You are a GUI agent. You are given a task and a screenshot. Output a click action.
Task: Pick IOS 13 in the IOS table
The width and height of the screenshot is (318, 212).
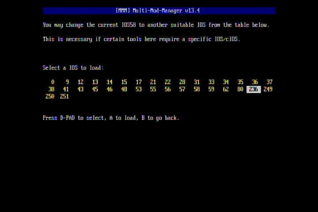pos(95,82)
